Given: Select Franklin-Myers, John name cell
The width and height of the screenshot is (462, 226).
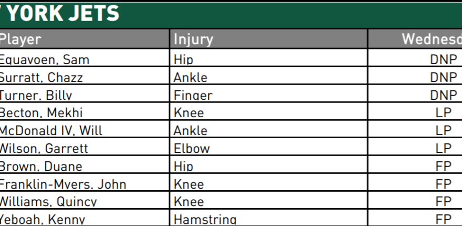Looking at the screenshot, I should [63, 184].
